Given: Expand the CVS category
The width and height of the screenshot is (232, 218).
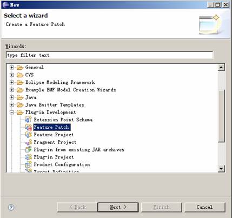Looking at the screenshot, I should (12, 75).
